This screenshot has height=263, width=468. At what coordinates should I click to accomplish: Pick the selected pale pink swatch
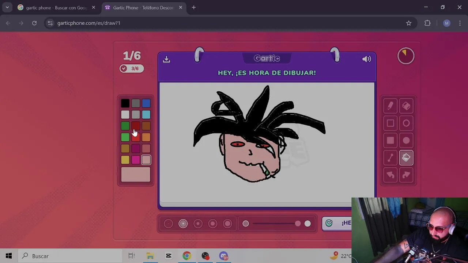pyautogui.click(x=146, y=160)
